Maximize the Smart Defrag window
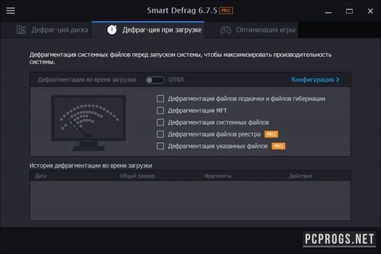Image resolution: width=381 pixels, height=254 pixels. pos(350,11)
